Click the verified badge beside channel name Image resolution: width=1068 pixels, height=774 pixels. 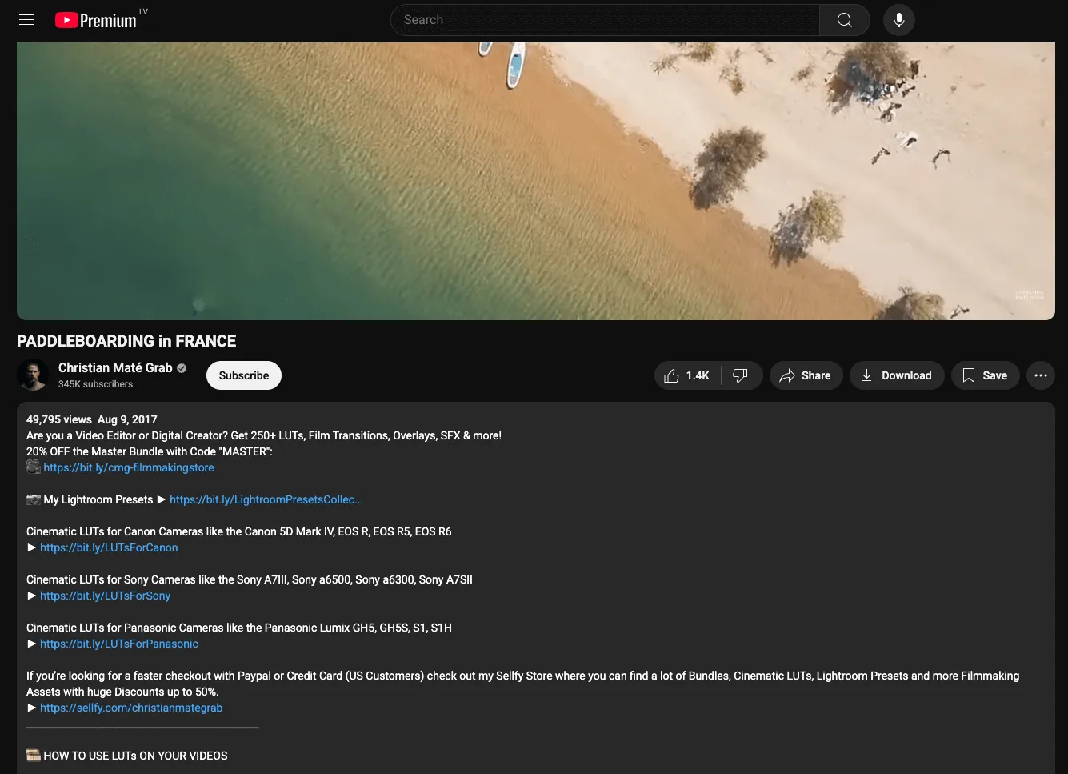coord(182,368)
